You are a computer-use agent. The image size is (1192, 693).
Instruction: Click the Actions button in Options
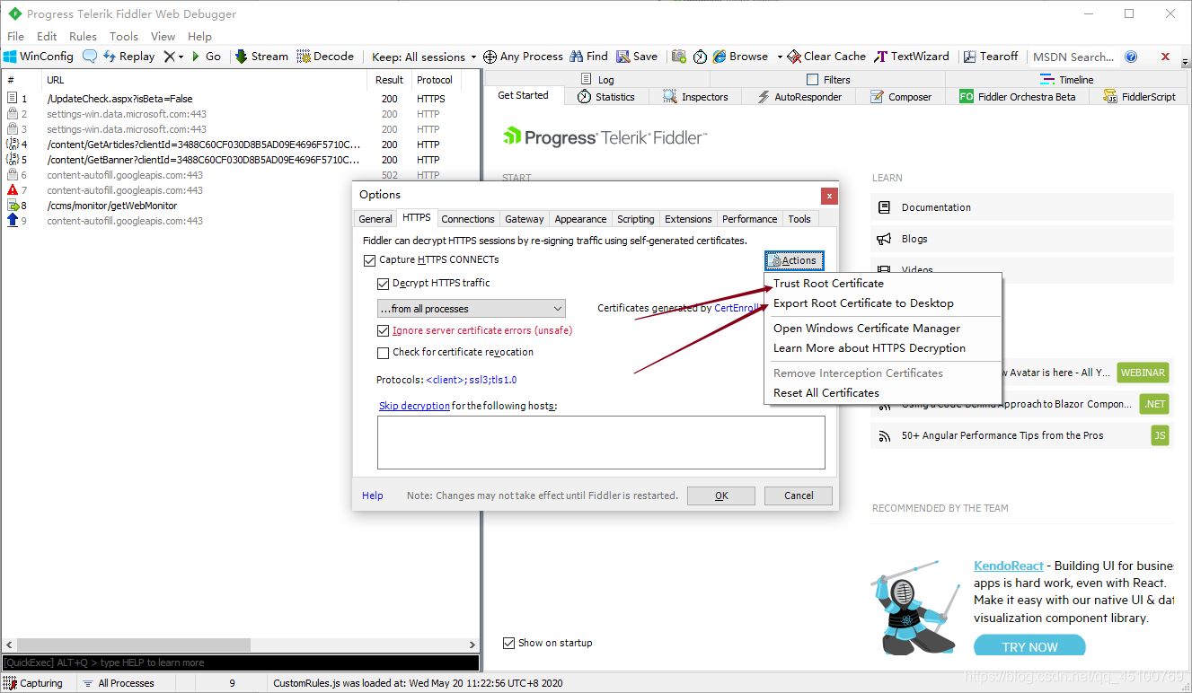pos(794,260)
